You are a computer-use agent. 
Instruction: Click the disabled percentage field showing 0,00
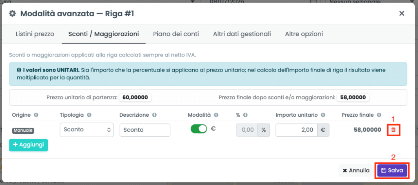click(247, 130)
